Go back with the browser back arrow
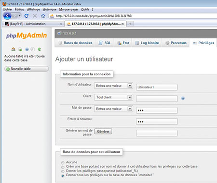 point(7,16)
